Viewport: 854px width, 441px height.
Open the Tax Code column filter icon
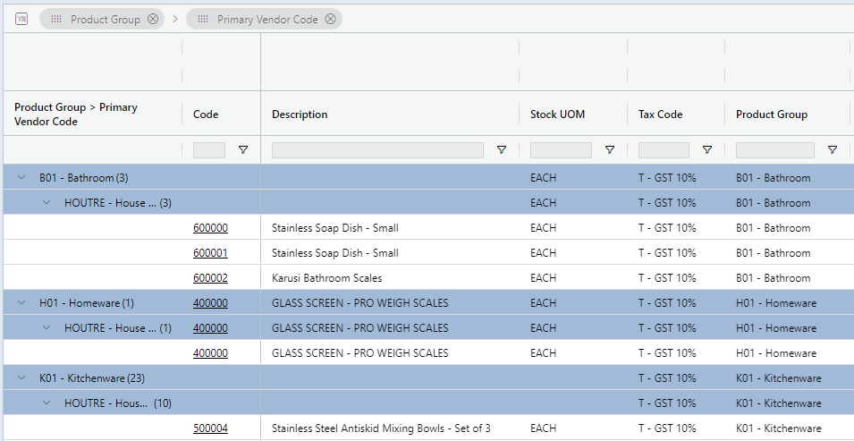click(707, 150)
